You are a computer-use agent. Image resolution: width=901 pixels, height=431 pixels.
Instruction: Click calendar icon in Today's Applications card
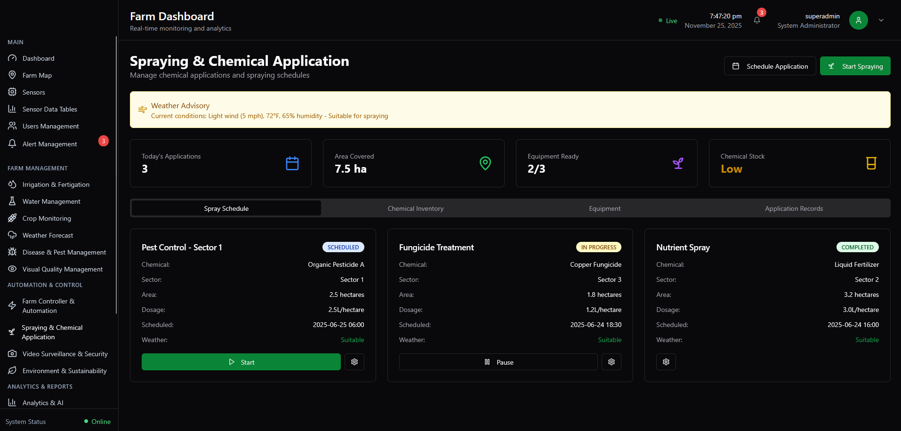(292, 163)
